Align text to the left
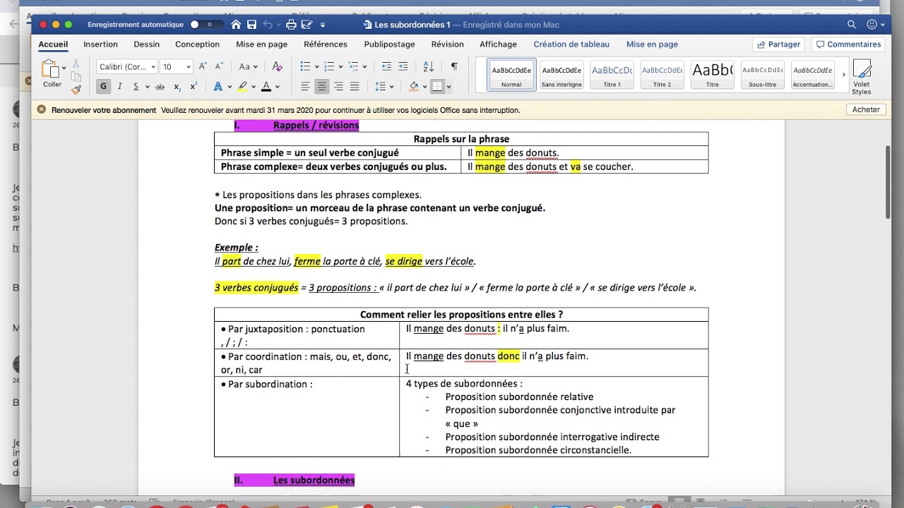 [305, 87]
